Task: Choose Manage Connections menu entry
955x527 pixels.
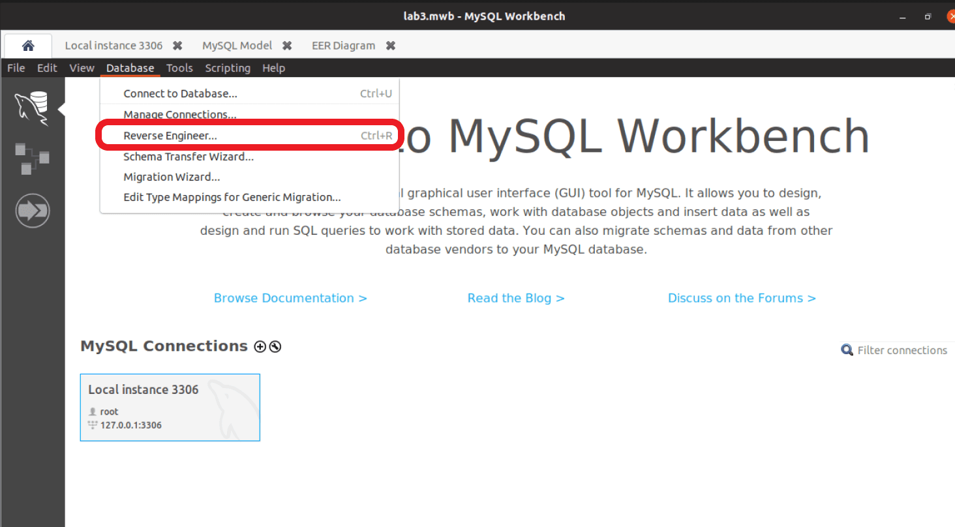Action: tap(250, 114)
